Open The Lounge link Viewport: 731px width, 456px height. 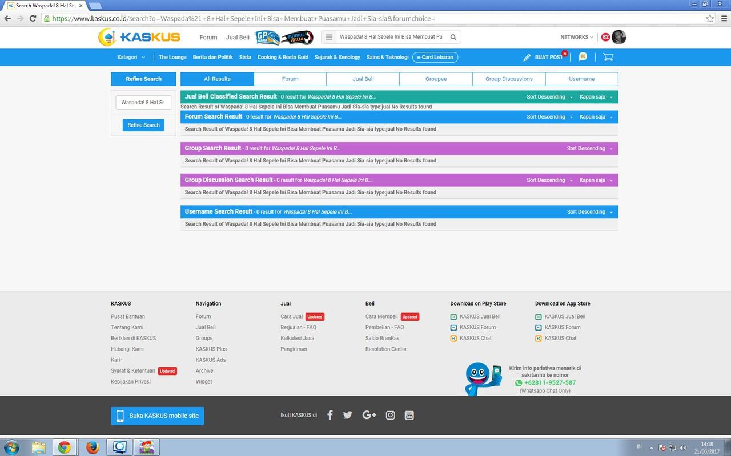[x=172, y=57]
